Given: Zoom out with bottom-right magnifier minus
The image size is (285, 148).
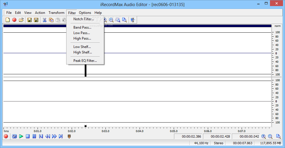Looking at the screenshot, I should pyautogui.click(x=270, y=136).
